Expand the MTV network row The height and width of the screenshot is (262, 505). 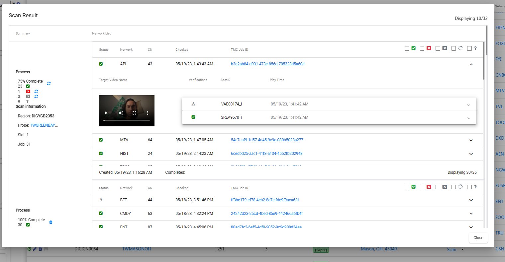[x=471, y=140]
